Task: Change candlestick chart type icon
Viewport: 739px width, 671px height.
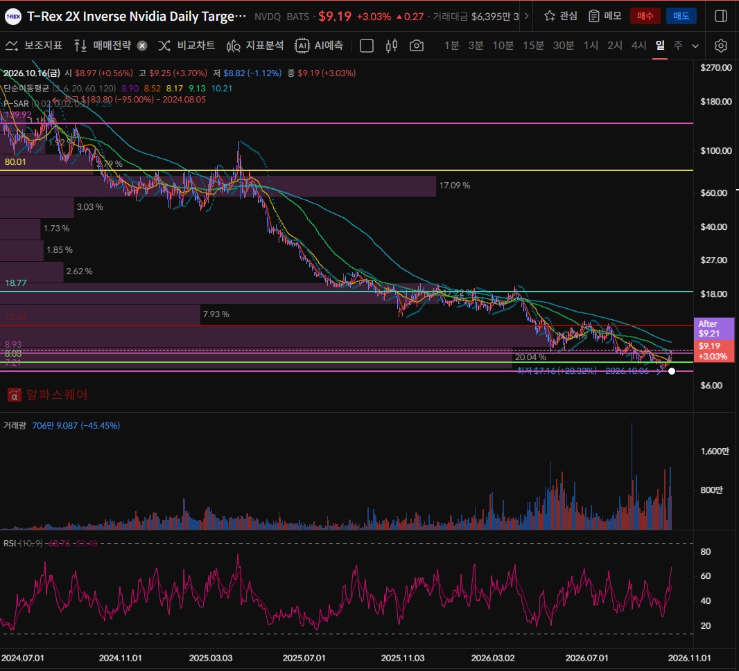Action: coord(392,46)
